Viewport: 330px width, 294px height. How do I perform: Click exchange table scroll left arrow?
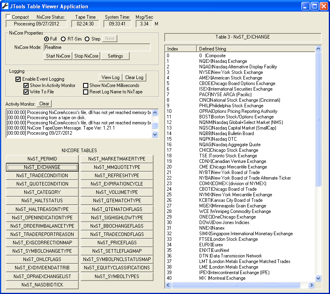click(168, 285)
